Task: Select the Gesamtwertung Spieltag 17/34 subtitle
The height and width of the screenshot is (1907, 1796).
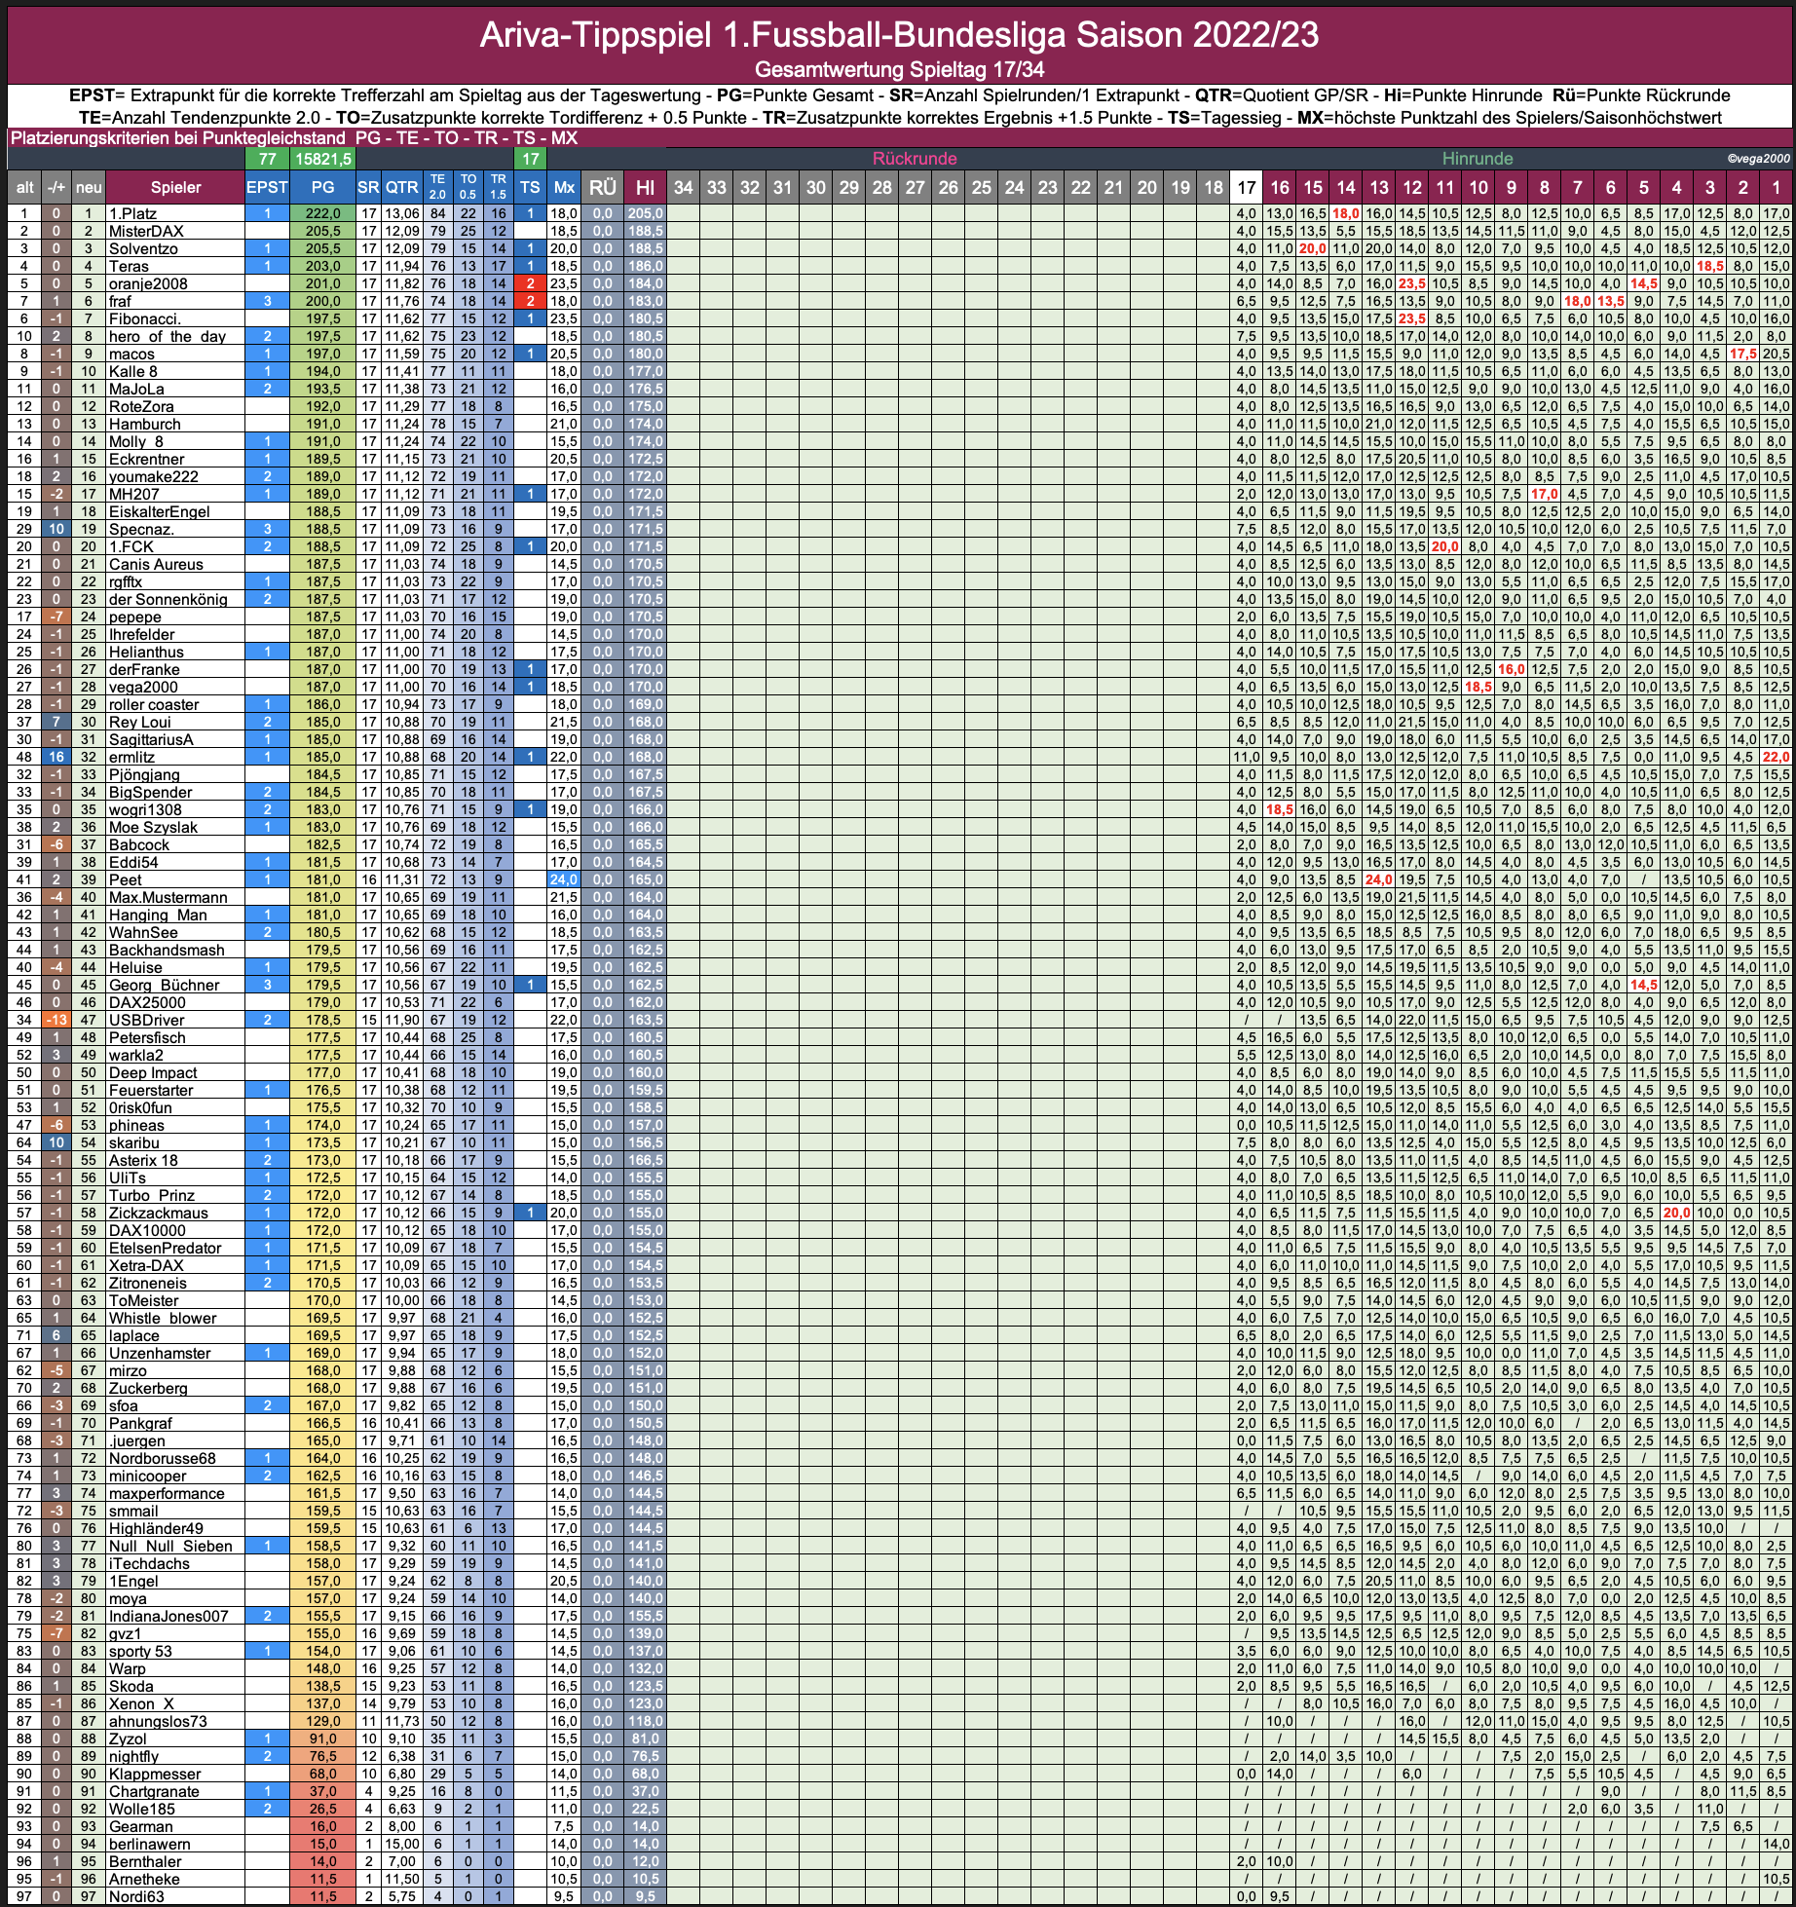Action: coord(899,70)
